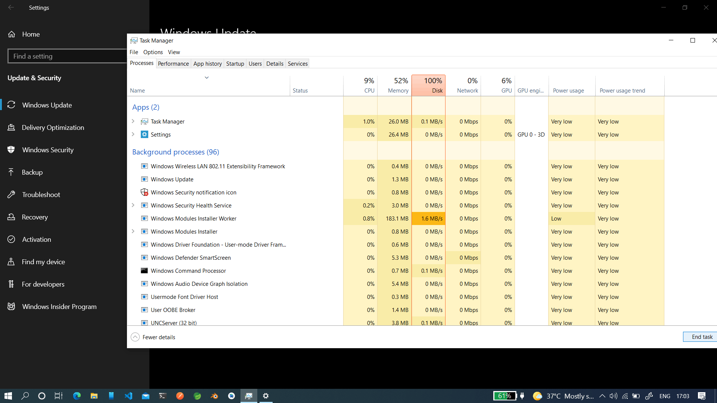Click the Find a setting search box
Viewport: 717px width, 403px height.
pyautogui.click(x=67, y=56)
